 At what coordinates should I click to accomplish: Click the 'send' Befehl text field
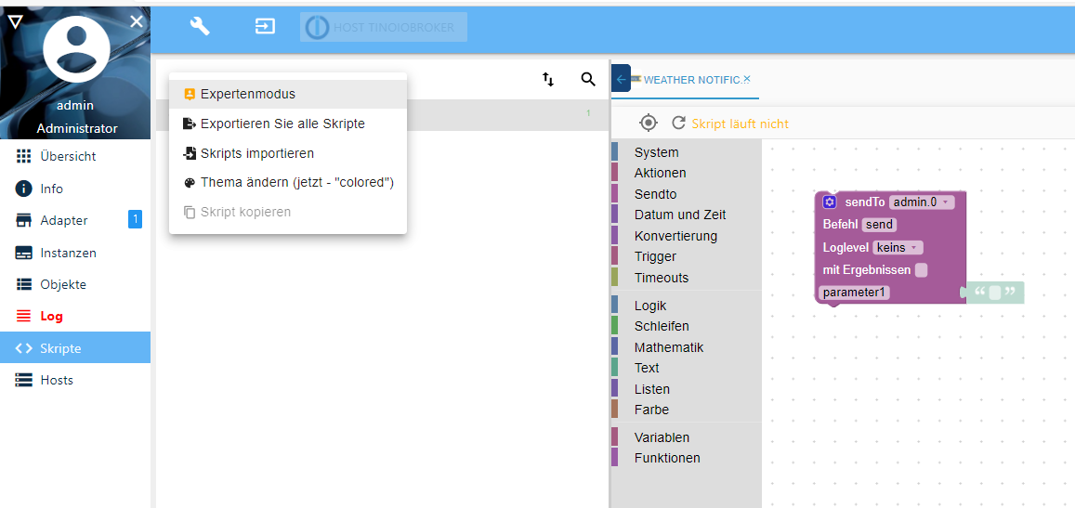pos(880,225)
